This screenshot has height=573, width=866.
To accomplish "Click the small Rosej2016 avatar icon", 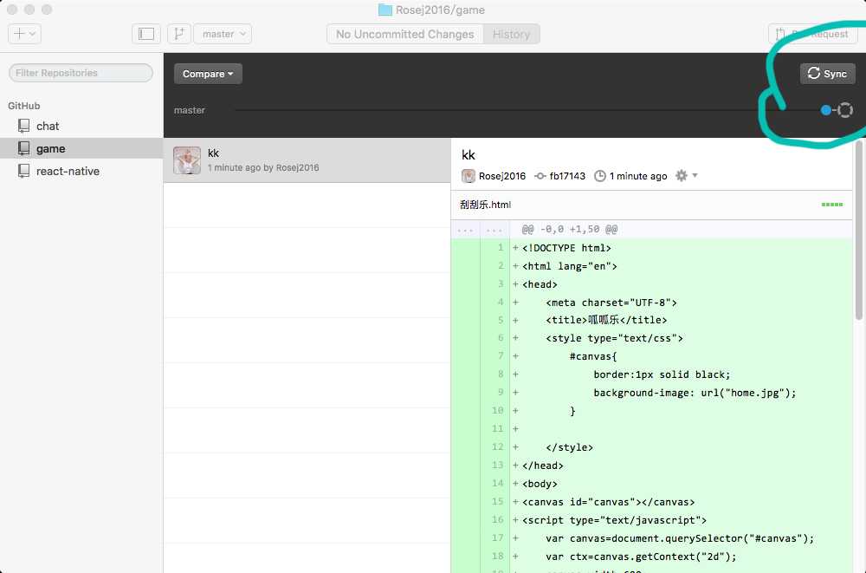I will 469,176.
